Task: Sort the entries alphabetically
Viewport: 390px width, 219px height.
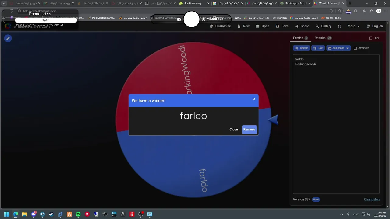Action: pyautogui.click(x=318, y=48)
